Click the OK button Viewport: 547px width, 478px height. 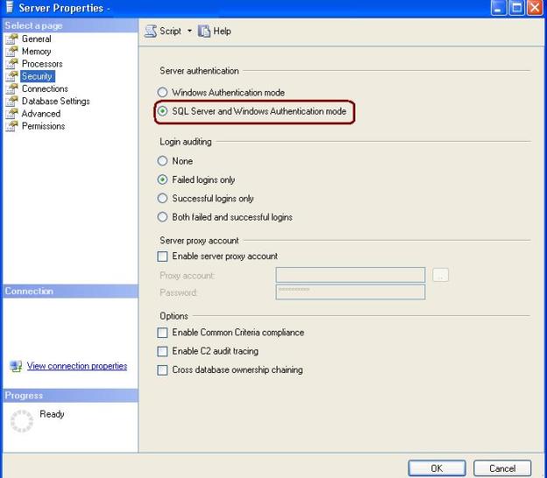(x=436, y=468)
